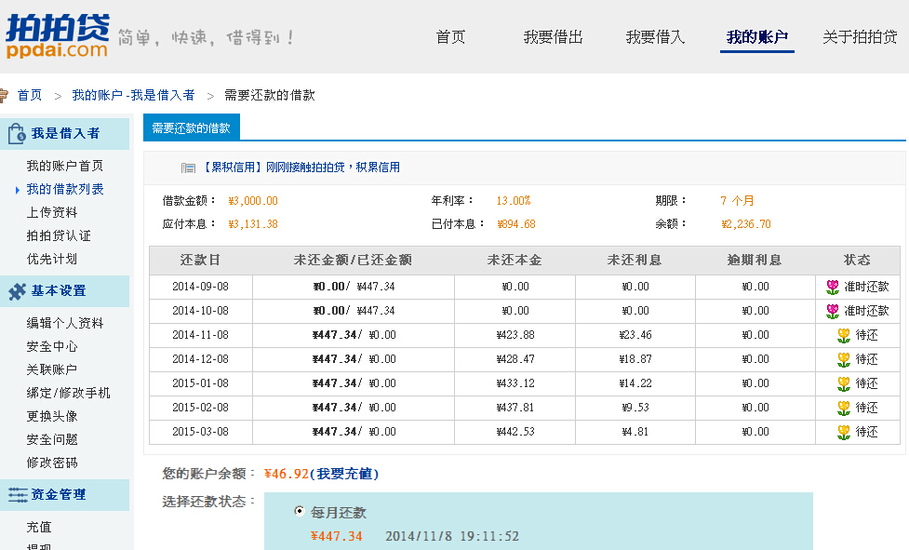This screenshot has height=550, width=909.
Task: Switch to the 需要还款的借款 tab
Action: pos(191,128)
